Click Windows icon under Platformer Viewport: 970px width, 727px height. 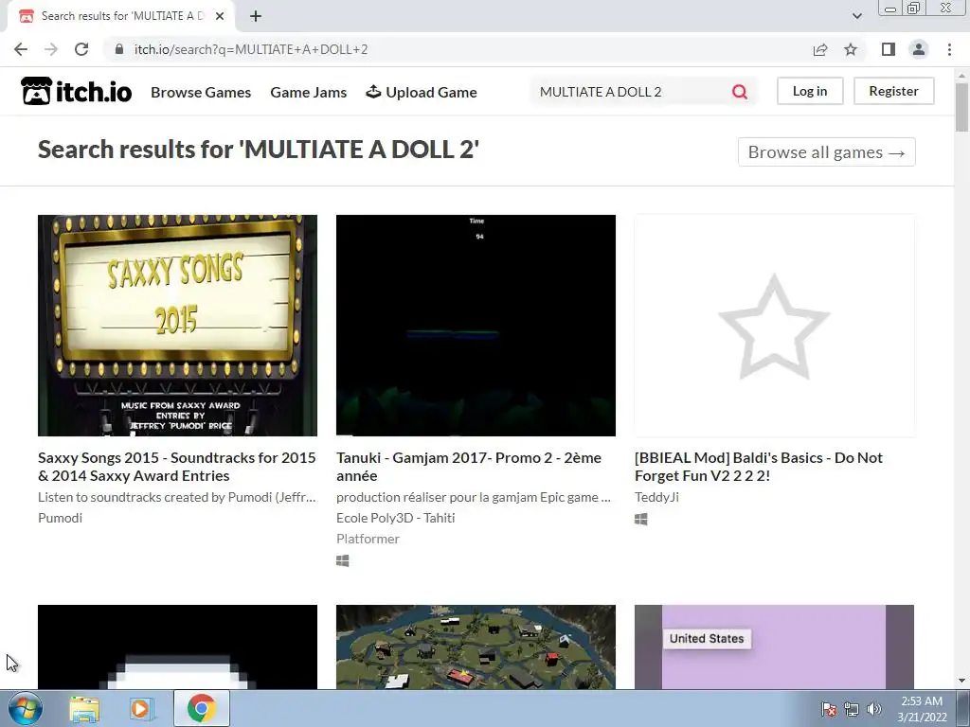[343, 560]
